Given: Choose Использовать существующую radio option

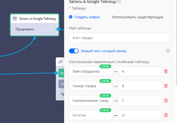Looking at the screenshot, I should (109, 17).
